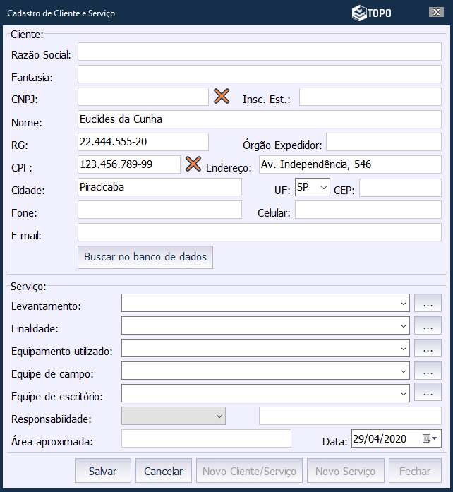Click the ellipsis button next to Levantamento
The height and width of the screenshot is (492, 453).
pos(428,304)
